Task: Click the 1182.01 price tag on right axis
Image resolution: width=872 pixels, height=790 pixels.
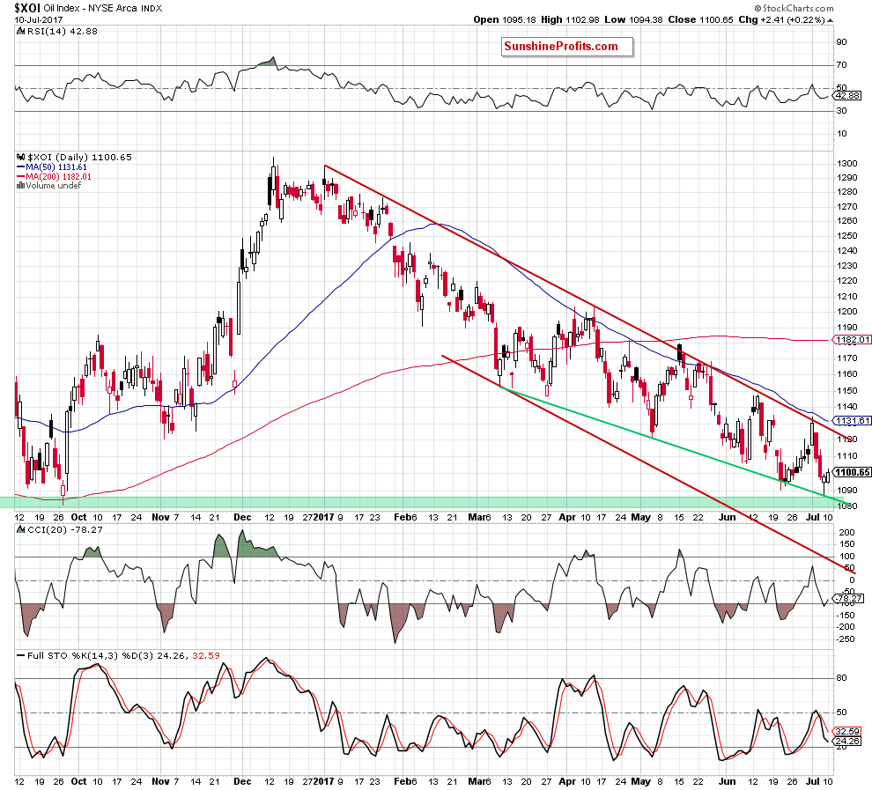Action: pos(853,339)
